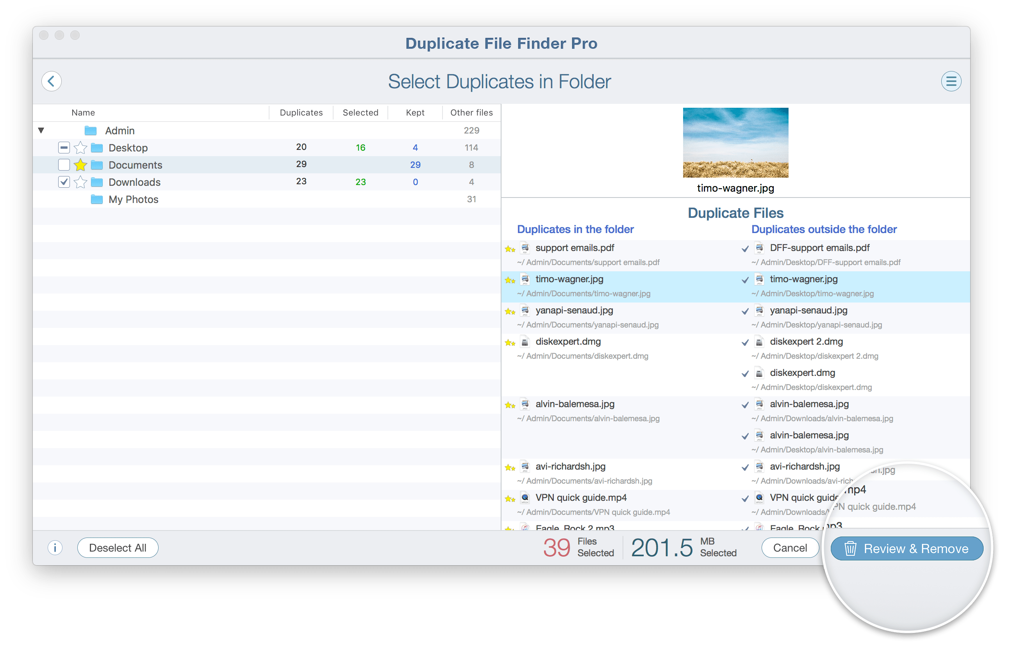Select the Documents folder tree item
The image size is (1010, 648).
click(x=137, y=165)
